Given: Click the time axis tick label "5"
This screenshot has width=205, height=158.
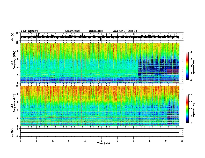Looking at the screenshot, I should [101, 141].
